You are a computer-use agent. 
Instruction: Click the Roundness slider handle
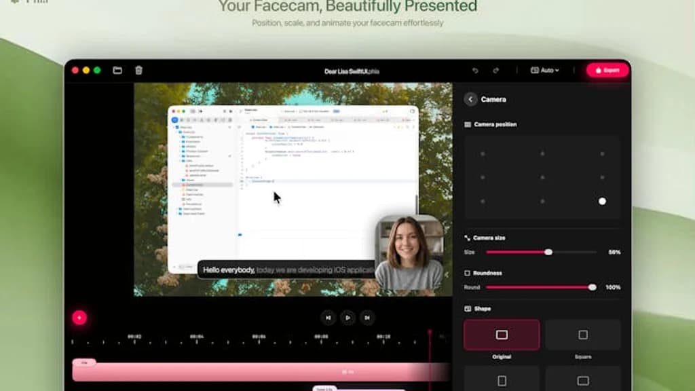point(593,287)
